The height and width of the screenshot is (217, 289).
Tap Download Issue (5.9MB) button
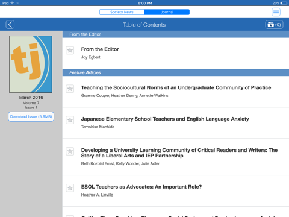tap(31, 116)
